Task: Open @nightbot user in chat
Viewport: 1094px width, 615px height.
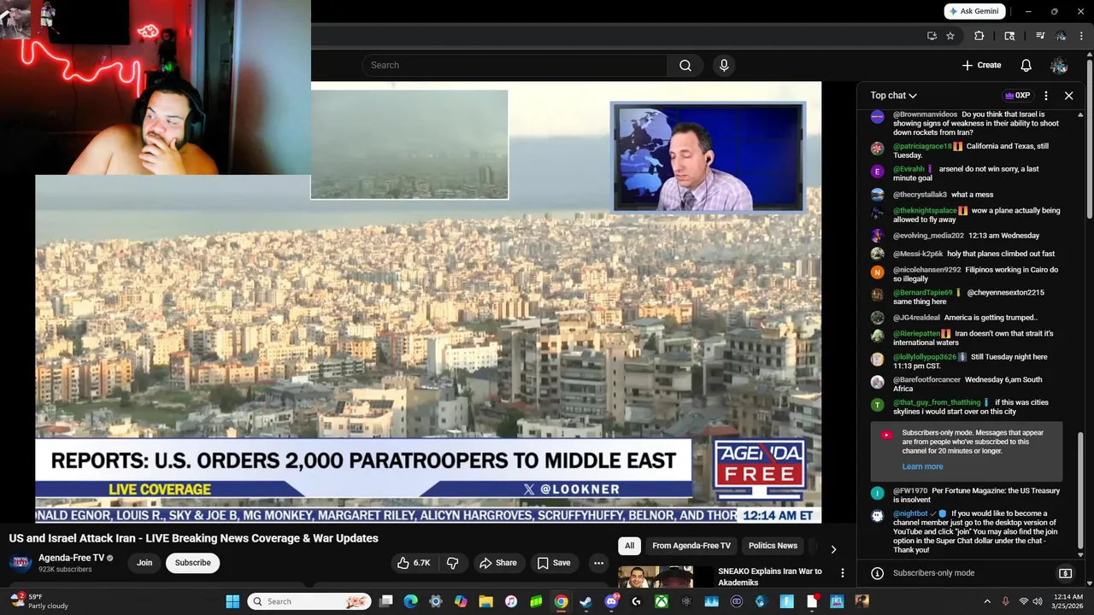Action: tap(910, 513)
